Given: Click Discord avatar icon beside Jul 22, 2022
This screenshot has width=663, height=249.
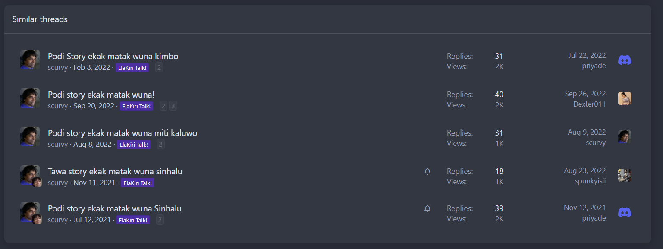Looking at the screenshot, I should (x=624, y=60).
